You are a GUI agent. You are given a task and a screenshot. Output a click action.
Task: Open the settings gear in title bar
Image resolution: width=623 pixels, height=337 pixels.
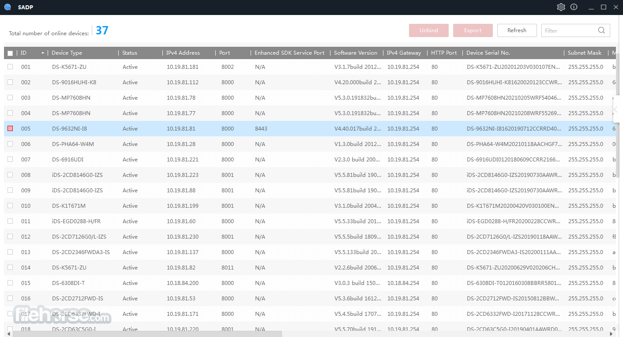561,7
